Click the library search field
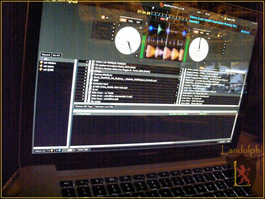Screen dimensions: 265x199 click(x=236, y=71)
